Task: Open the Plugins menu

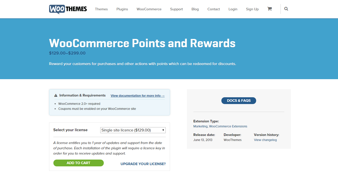Action: (x=122, y=9)
